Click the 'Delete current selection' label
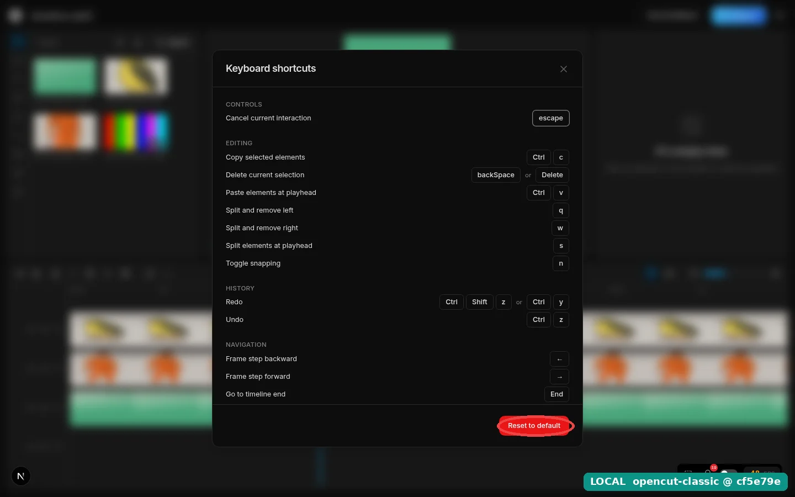795x497 pixels. (265, 175)
